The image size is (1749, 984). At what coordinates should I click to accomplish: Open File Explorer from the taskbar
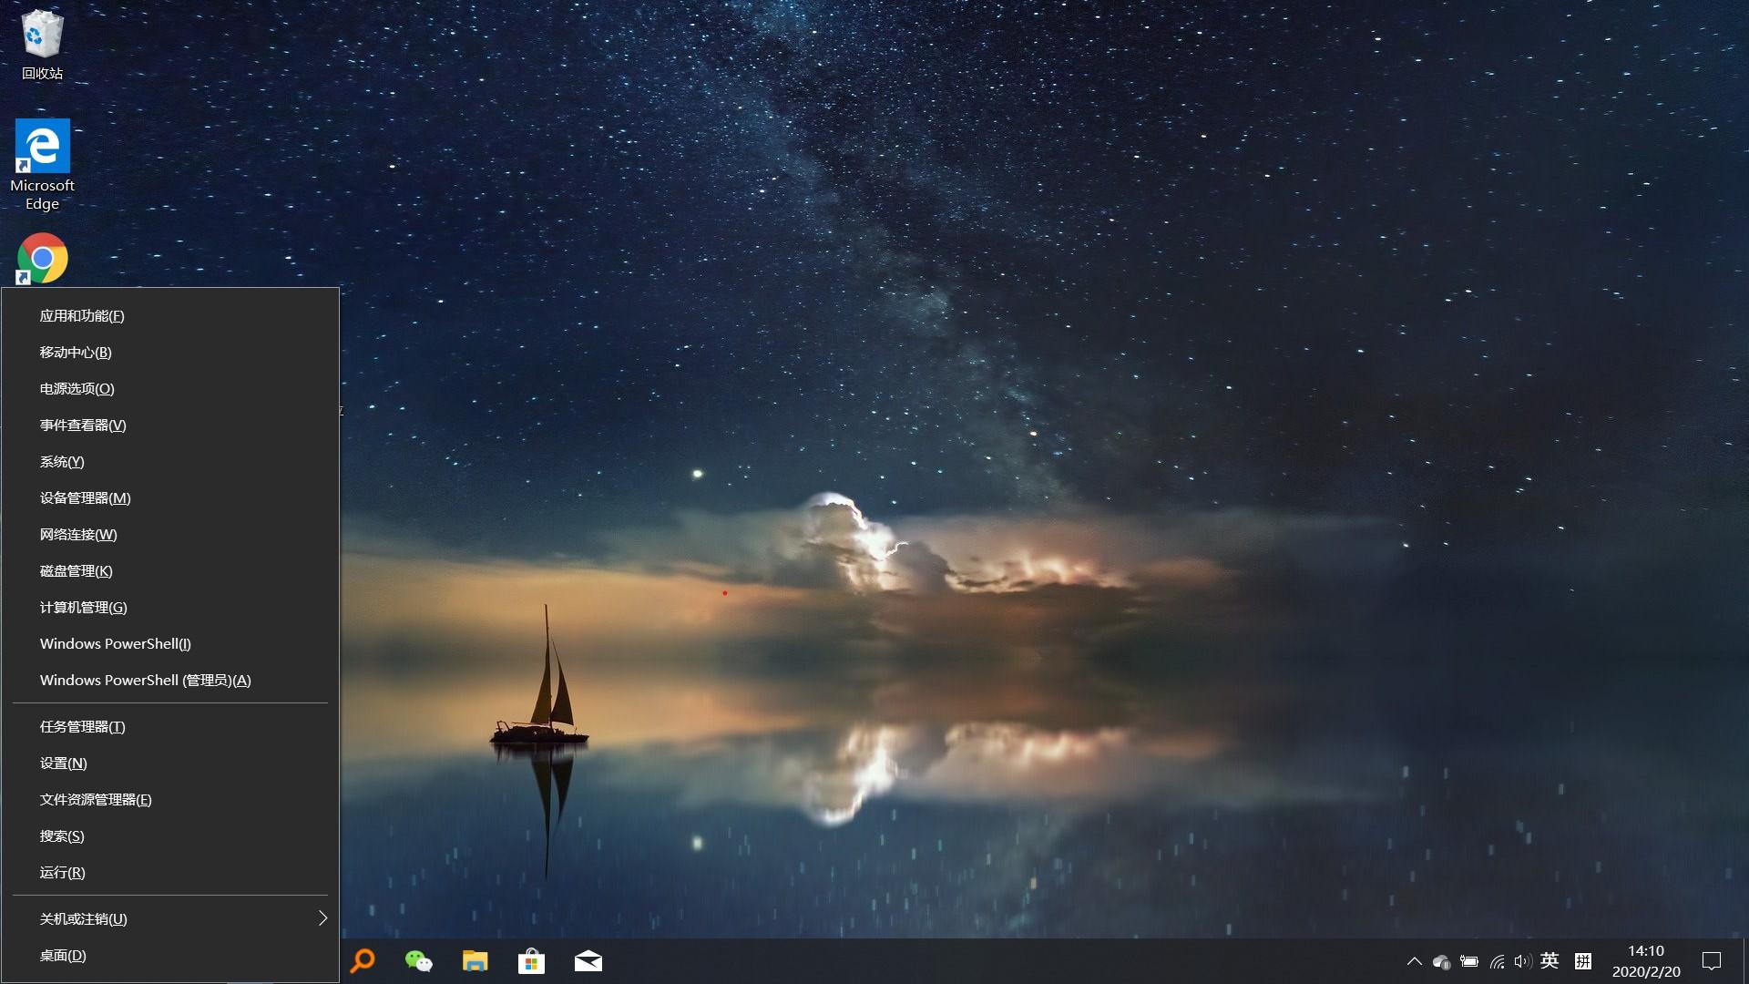tap(475, 960)
